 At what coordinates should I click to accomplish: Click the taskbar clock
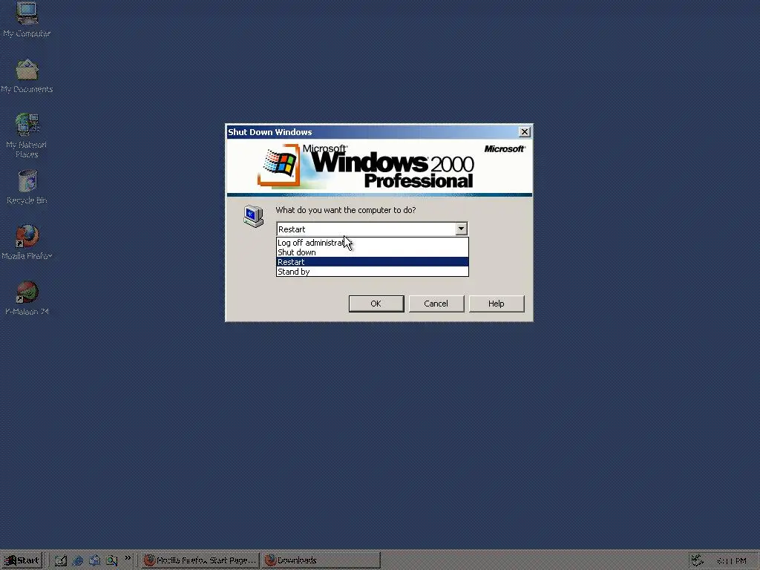(731, 560)
